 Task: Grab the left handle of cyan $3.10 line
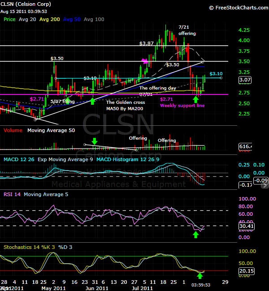(x=56, y=78)
